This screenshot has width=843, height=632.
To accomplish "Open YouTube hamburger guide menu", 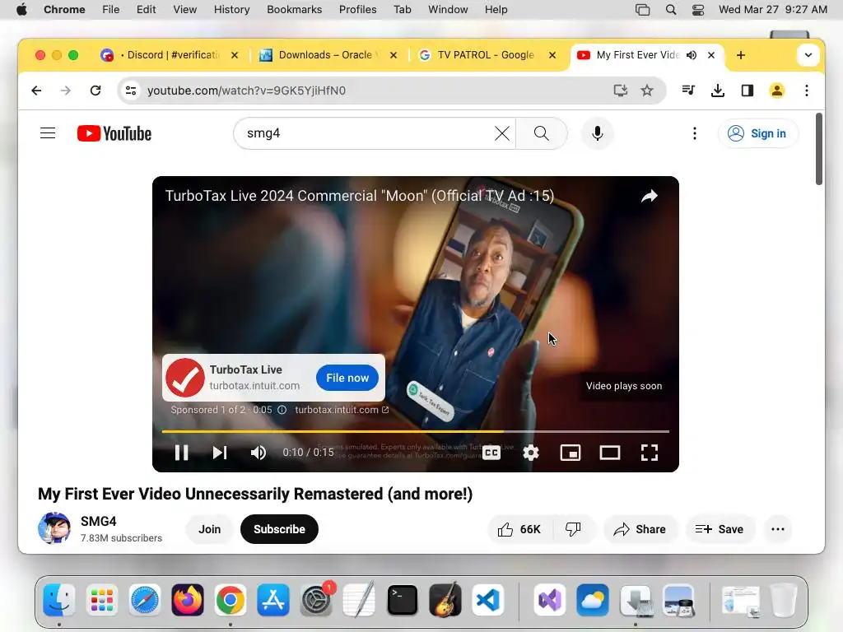I will [48, 133].
